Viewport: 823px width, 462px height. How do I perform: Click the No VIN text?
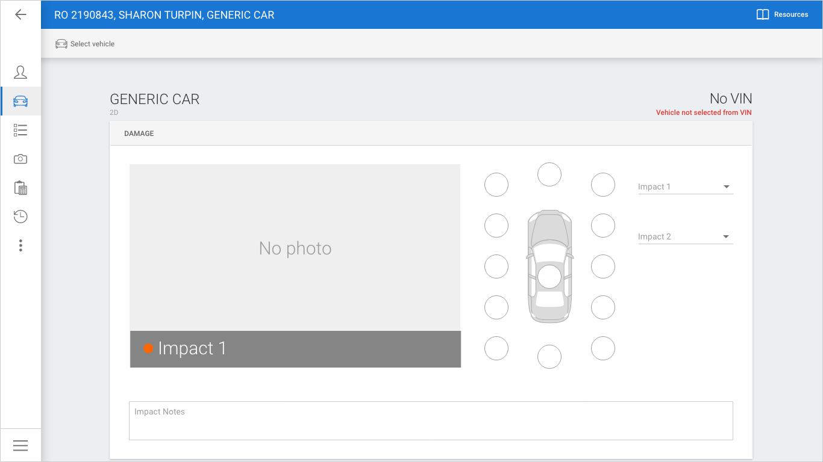click(731, 99)
